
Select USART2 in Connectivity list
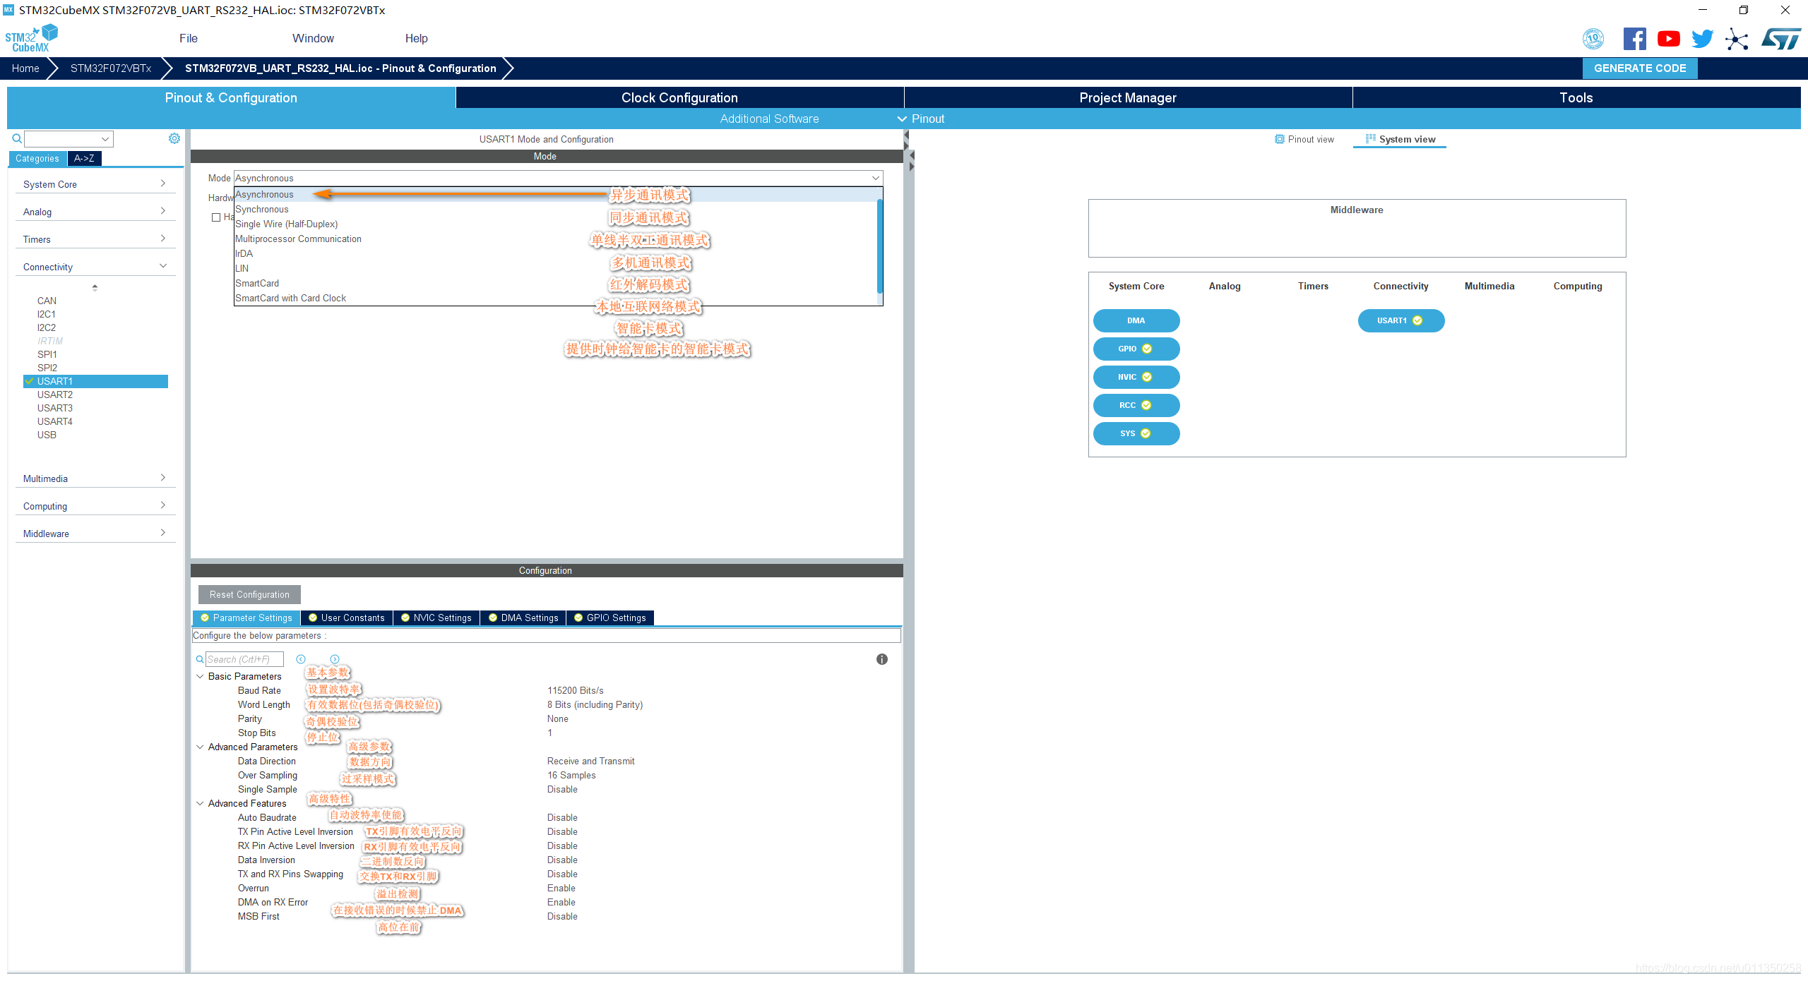[x=55, y=395]
